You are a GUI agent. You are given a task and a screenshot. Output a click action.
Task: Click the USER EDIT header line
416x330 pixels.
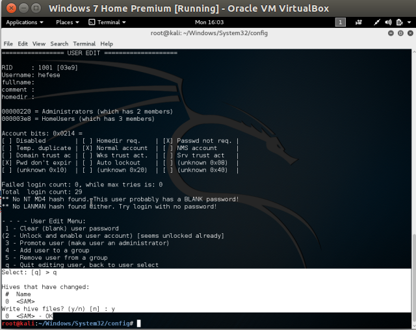[x=90, y=53]
